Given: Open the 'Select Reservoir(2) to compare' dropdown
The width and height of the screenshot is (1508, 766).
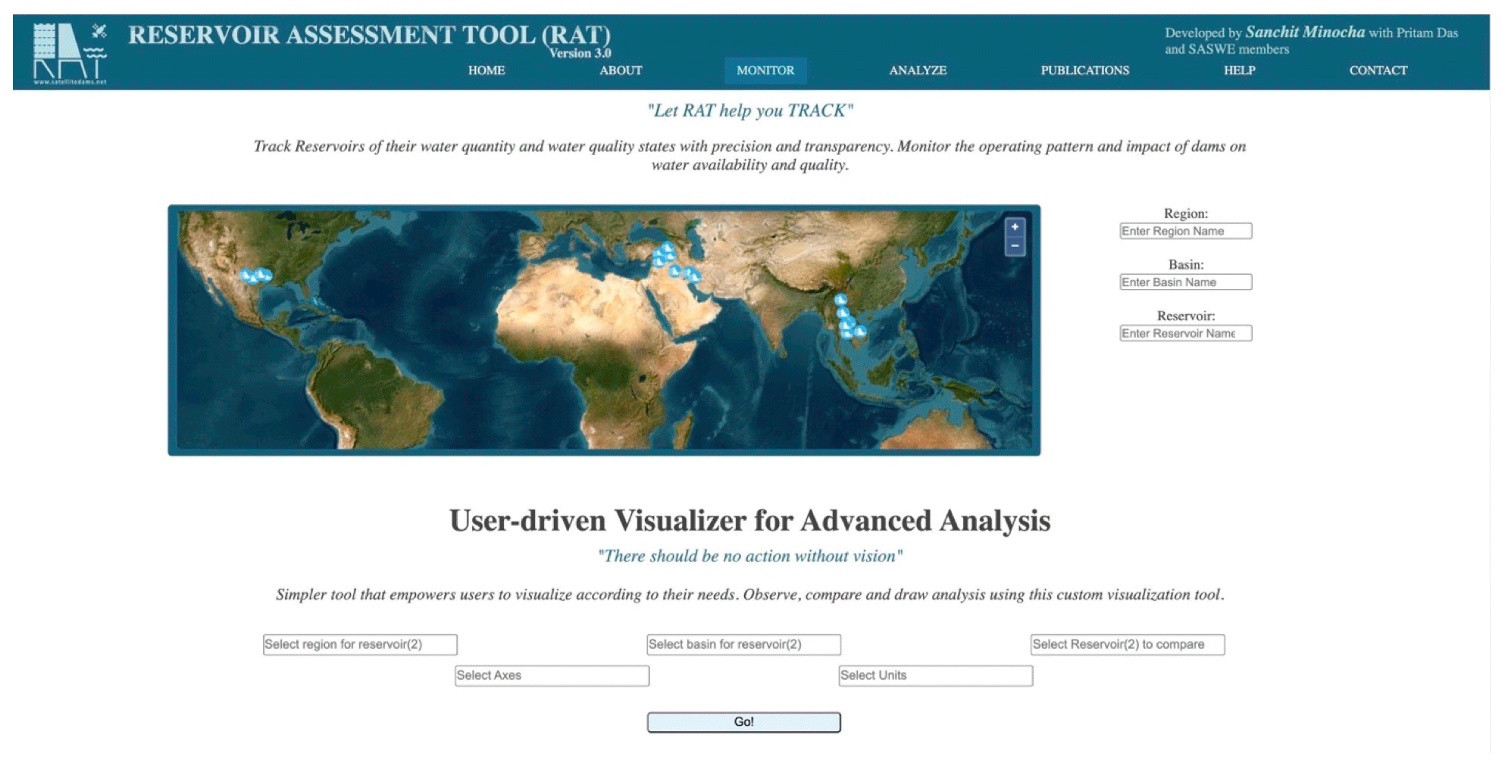Looking at the screenshot, I should (1127, 644).
